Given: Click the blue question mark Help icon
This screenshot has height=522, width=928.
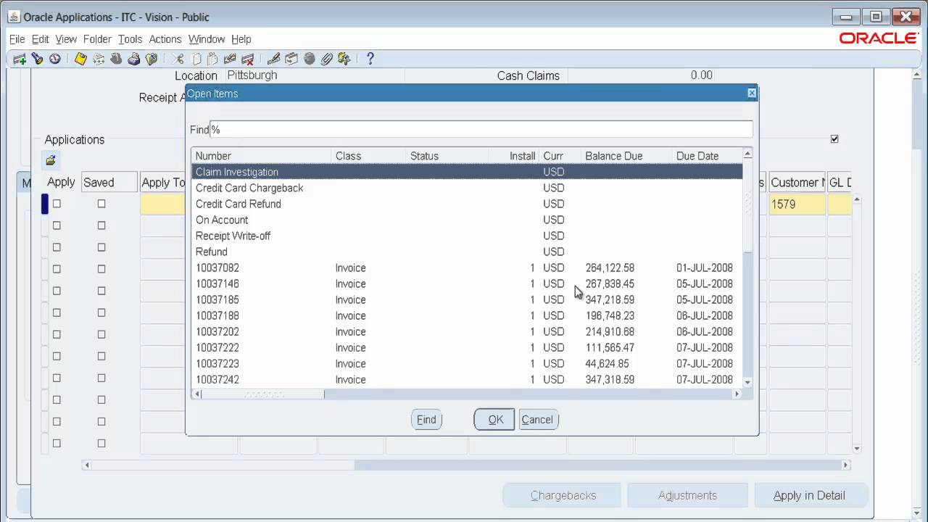Looking at the screenshot, I should coord(370,59).
